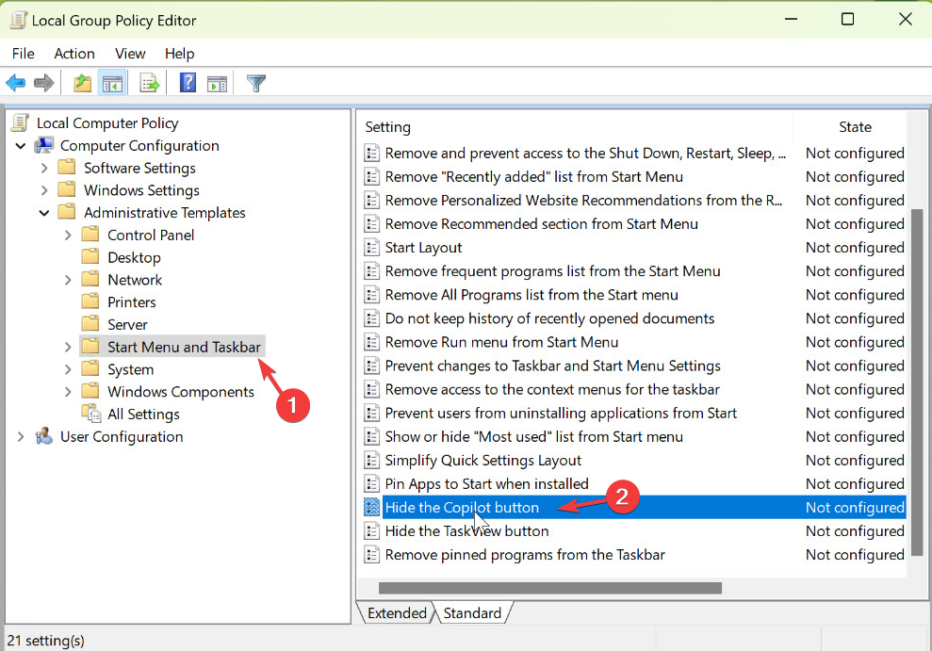Navigate back using the blue back arrow
The height and width of the screenshot is (651, 932).
coord(15,83)
